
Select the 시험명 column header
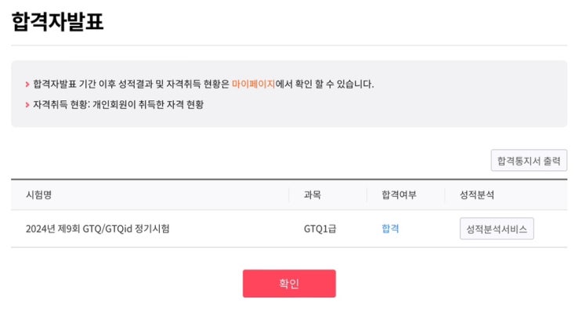pyautogui.click(x=38, y=194)
